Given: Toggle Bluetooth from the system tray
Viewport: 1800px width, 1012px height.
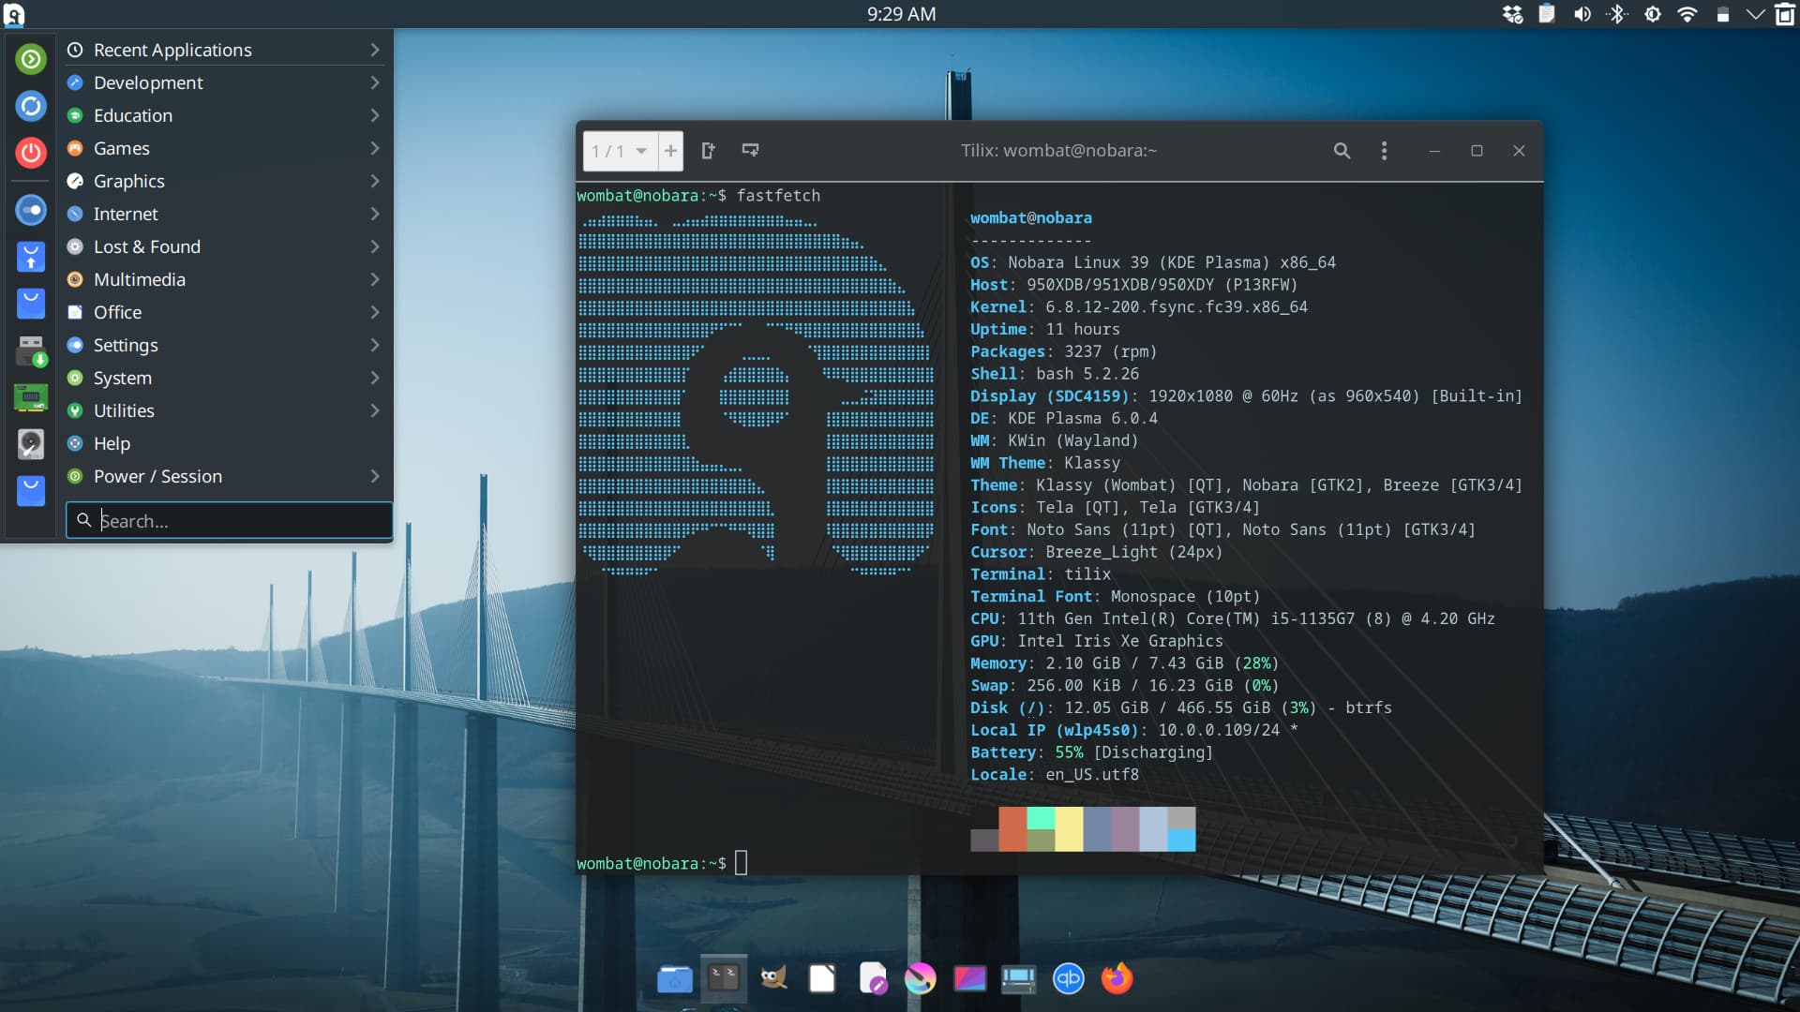Looking at the screenshot, I should [x=1616, y=14].
